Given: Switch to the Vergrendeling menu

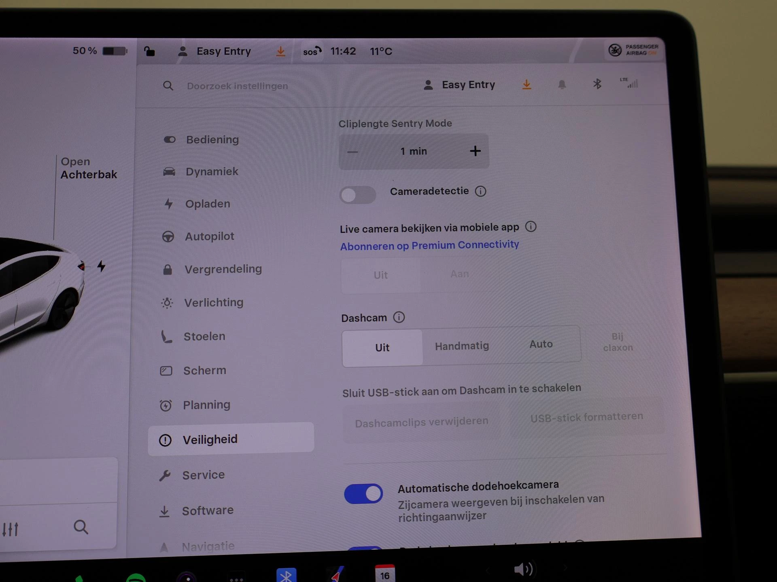Looking at the screenshot, I should pos(223,269).
